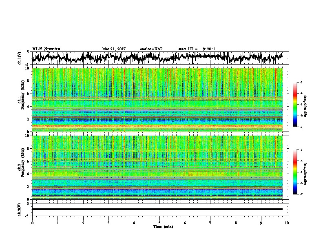
Task: Select the "Mar.21, 2017" date text
Action: [114, 49]
